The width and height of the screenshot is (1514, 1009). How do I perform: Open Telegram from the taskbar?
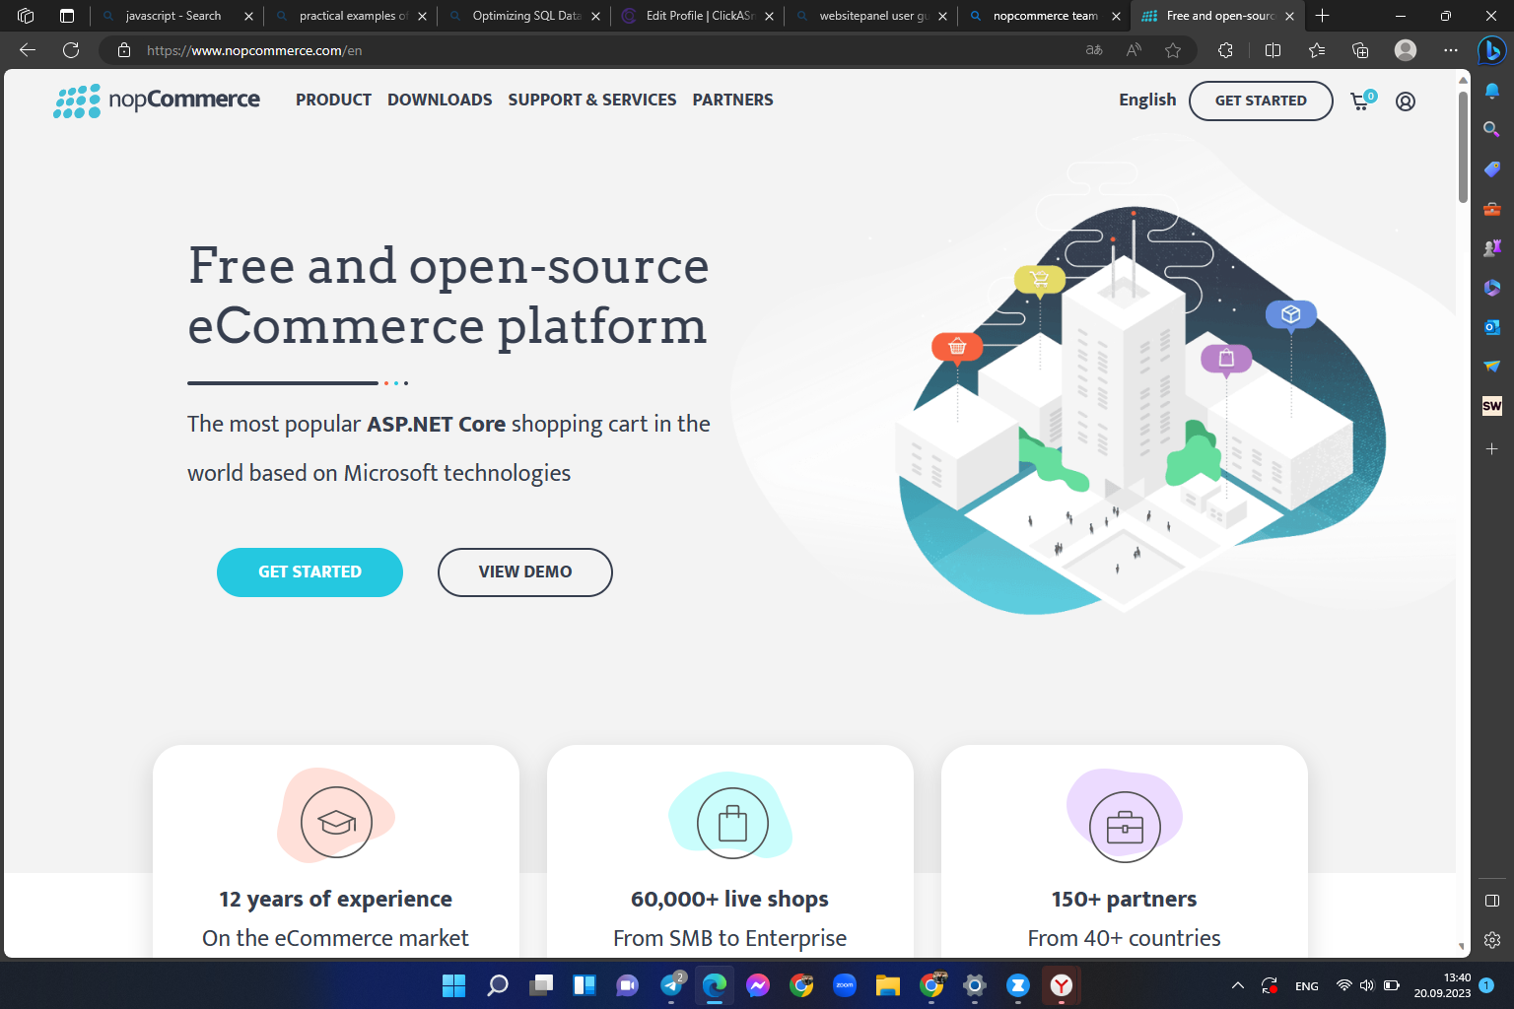coord(672,985)
